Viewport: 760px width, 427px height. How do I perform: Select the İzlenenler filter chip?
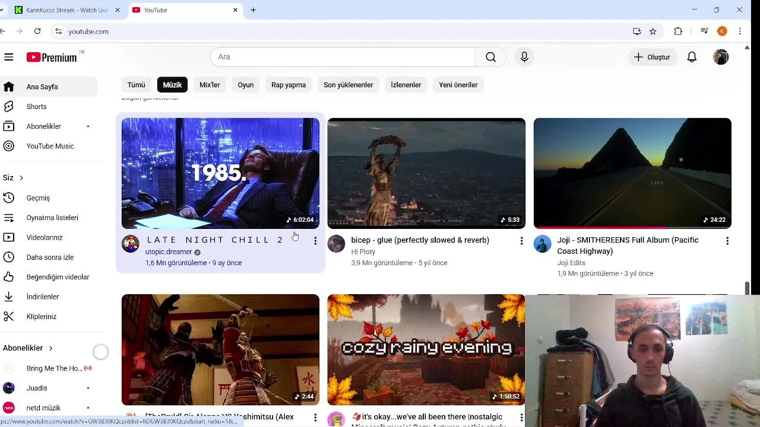(406, 85)
